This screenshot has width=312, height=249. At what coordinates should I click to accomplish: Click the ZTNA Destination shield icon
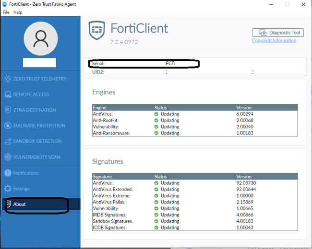tap(8, 110)
